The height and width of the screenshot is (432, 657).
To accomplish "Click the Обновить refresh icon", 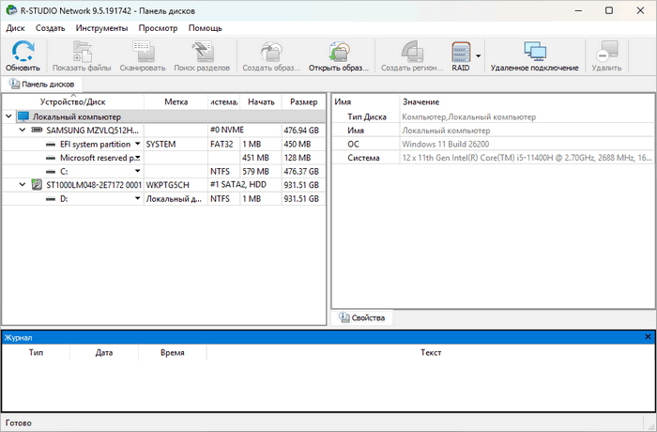I will pyautogui.click(x=23, y=52).
